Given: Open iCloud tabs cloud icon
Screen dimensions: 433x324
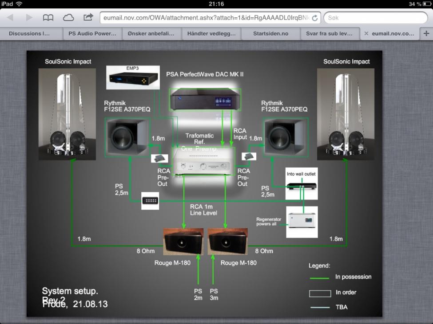Looking at the screenshot, I should (68, 18).
